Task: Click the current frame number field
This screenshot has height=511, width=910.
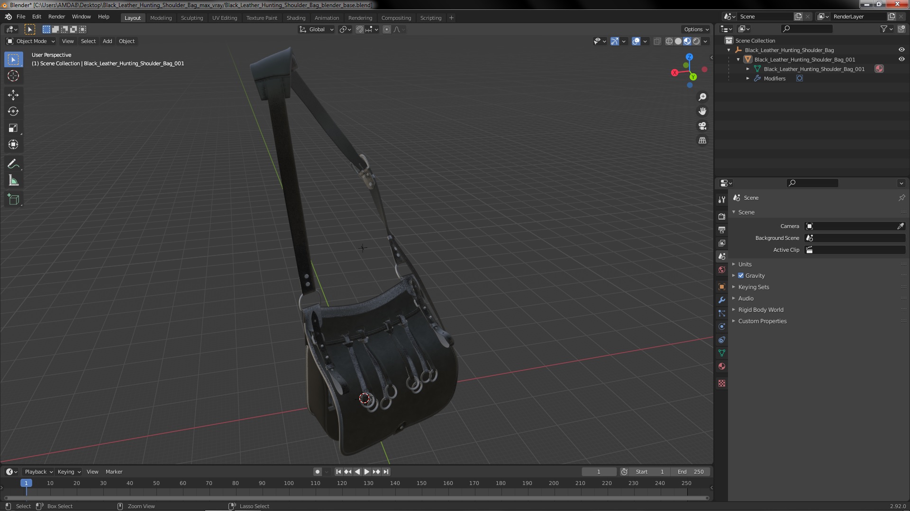Action: click(599, 472)
